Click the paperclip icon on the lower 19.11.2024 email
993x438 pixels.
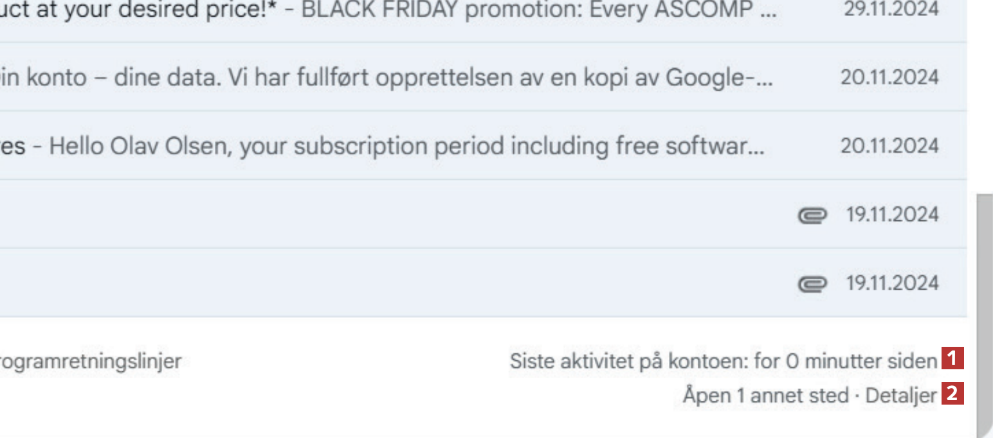(x=810, y=283)
